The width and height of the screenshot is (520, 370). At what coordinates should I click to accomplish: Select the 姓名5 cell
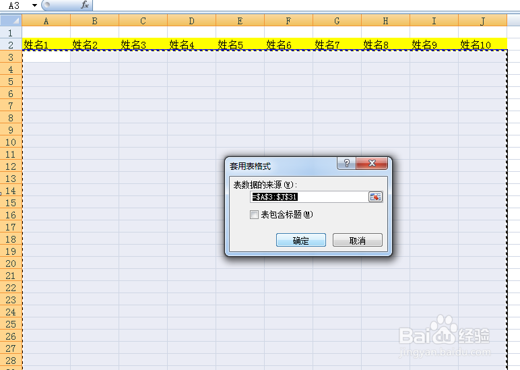click(x=240, y=44)
